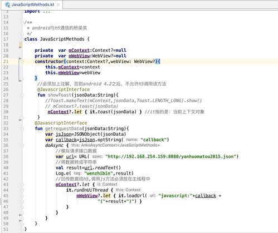Click the fold end marker at line 31
The width and height of the screenshot is (278, 233).
coord(22,117)
